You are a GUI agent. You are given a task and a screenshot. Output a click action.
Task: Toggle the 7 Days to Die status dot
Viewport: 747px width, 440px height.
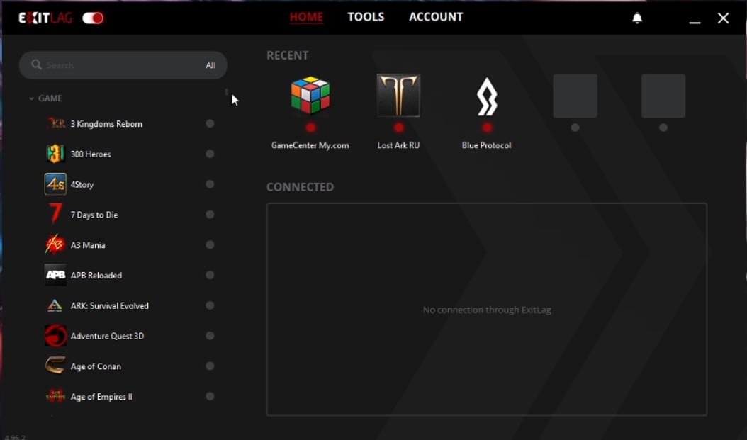[x=210, y=214]
